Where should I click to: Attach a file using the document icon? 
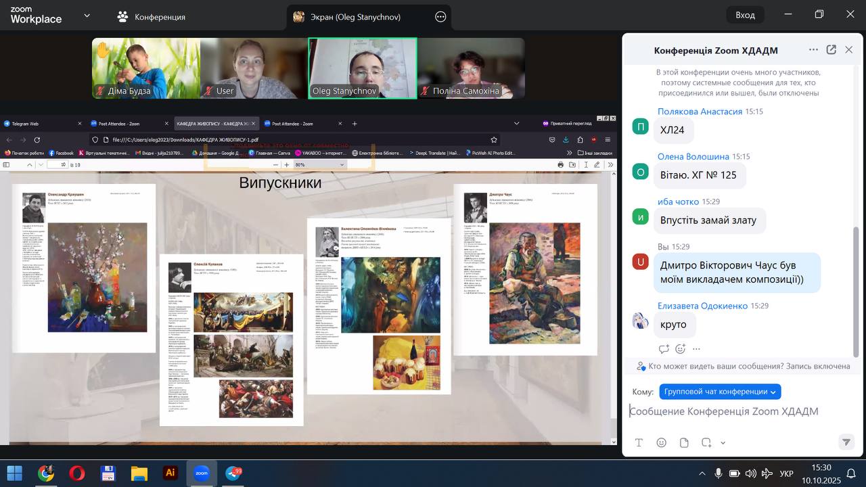click(x=684, y=442)
